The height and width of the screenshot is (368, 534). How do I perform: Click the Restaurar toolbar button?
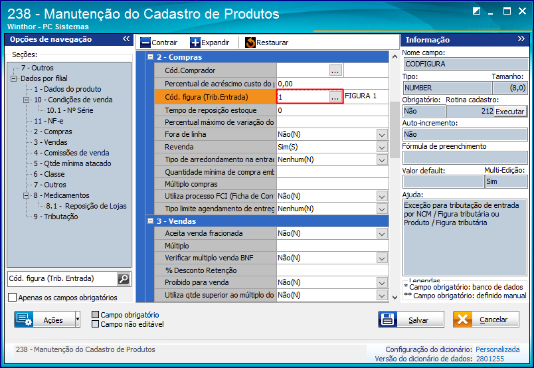coord(266,43)
